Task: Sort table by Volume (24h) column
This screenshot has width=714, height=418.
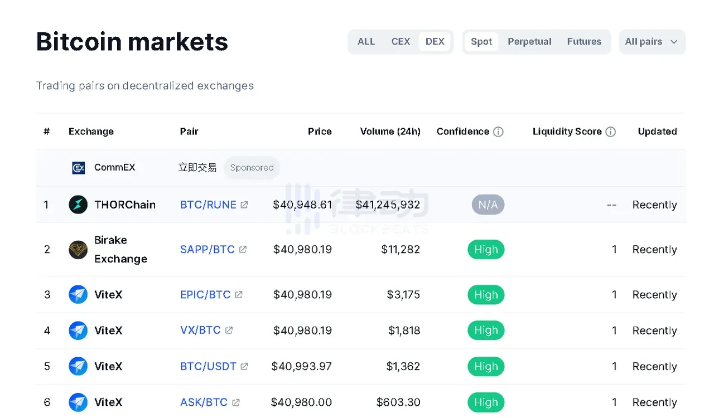Action: (390, 132)
